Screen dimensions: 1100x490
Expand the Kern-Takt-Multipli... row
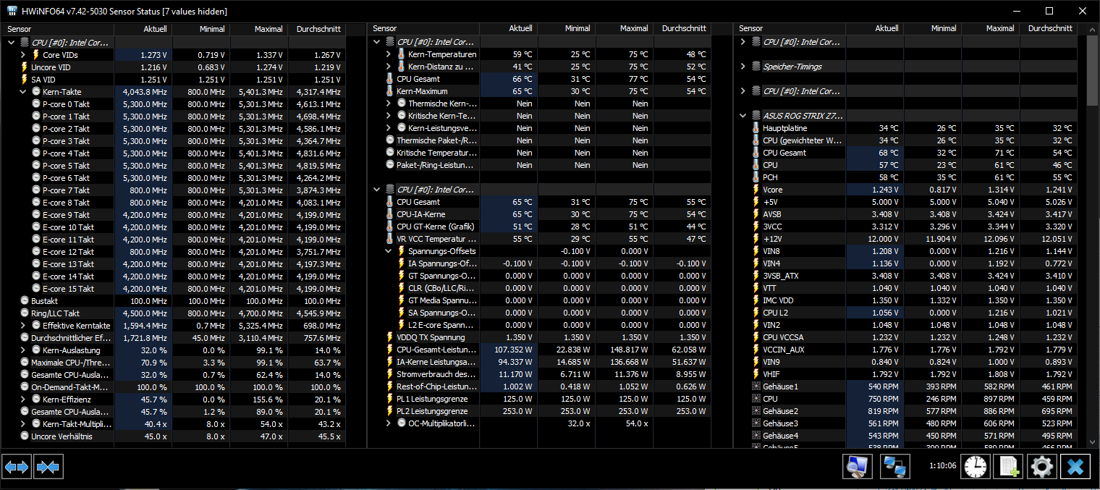[24, 424]
